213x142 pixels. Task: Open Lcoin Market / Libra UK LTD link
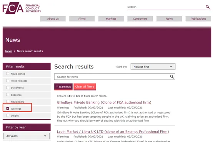click(x=113, y=132)
